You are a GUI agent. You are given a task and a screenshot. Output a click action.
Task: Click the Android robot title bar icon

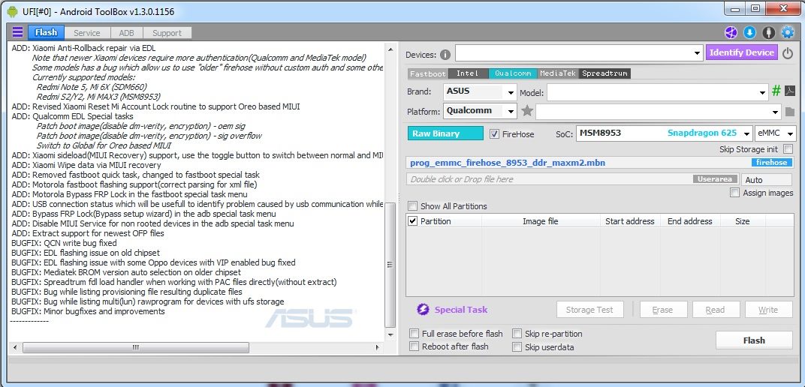(x=12, y=10)
